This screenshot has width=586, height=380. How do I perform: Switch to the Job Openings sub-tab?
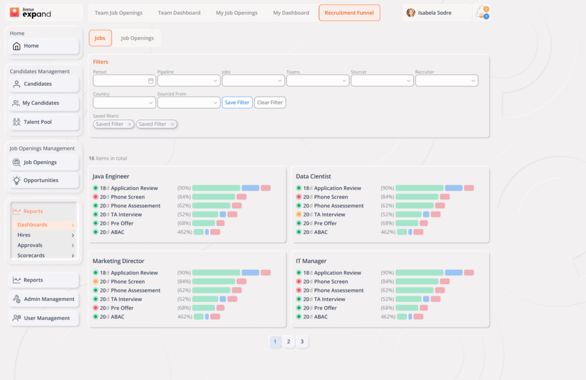pyautogui.click(x=137, y=38)
